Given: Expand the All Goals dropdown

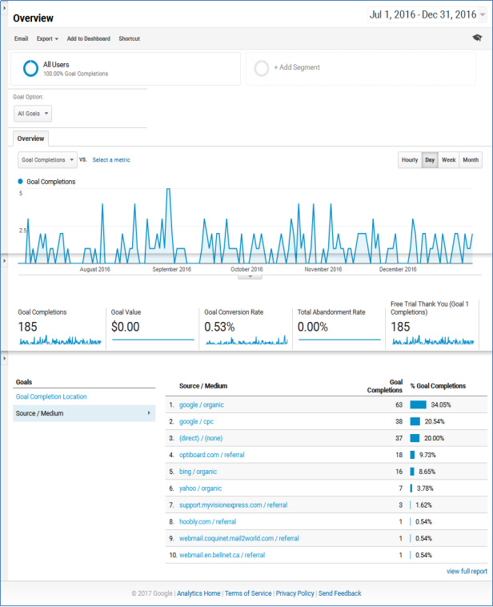Looking at the screenshot, I should (x=34, y=115).
